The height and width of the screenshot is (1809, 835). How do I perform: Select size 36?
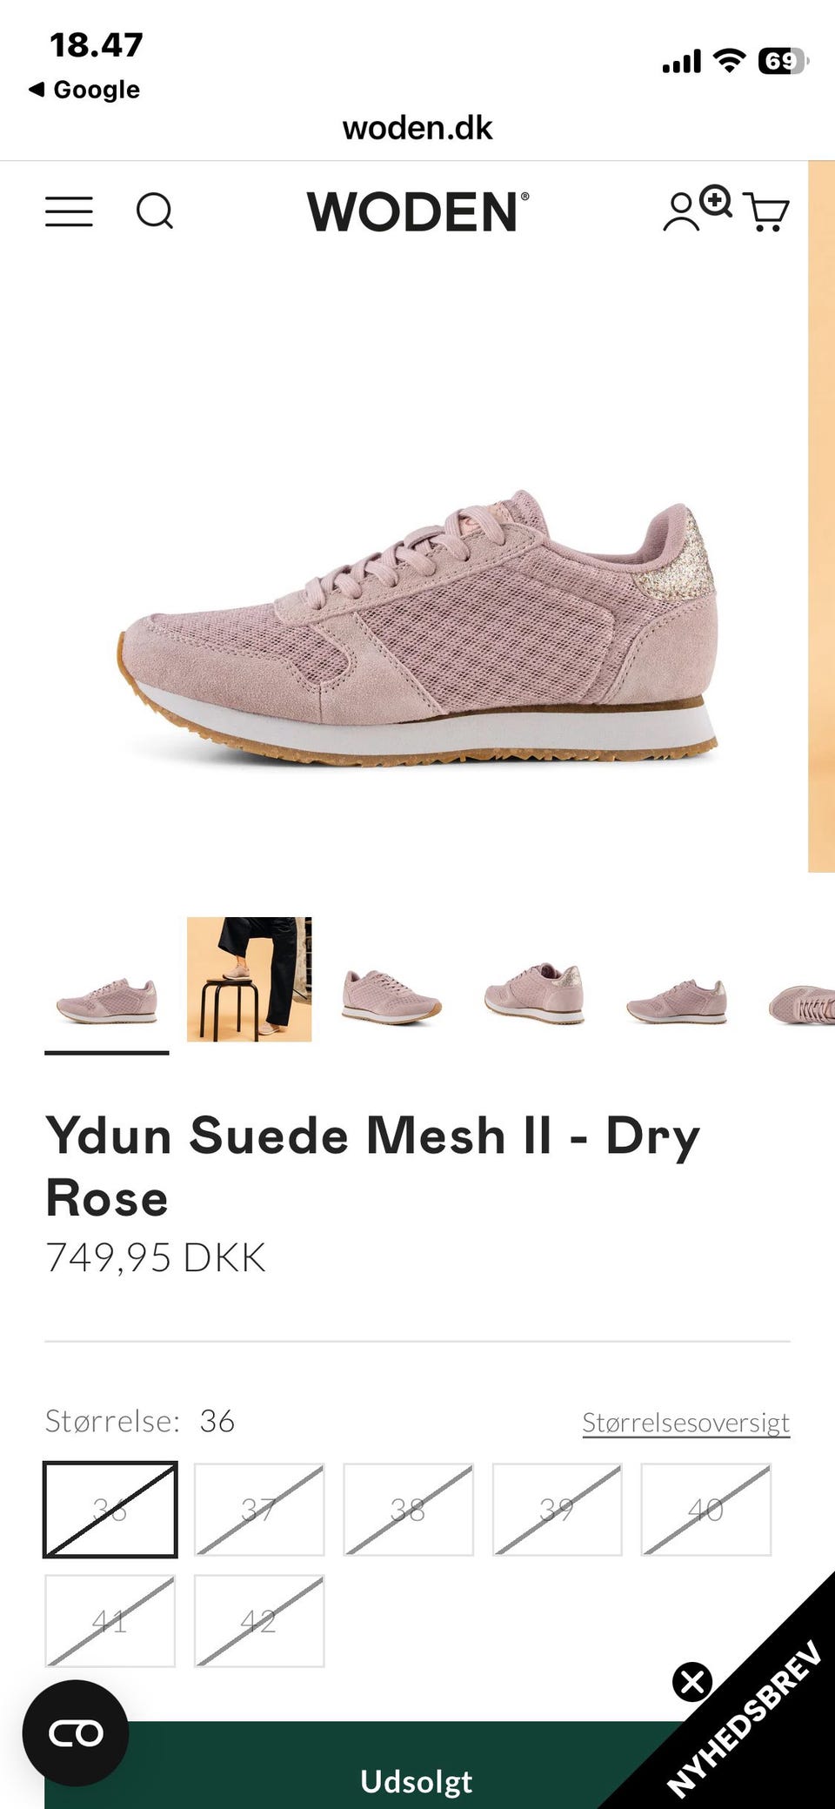tap(110, 1510)
